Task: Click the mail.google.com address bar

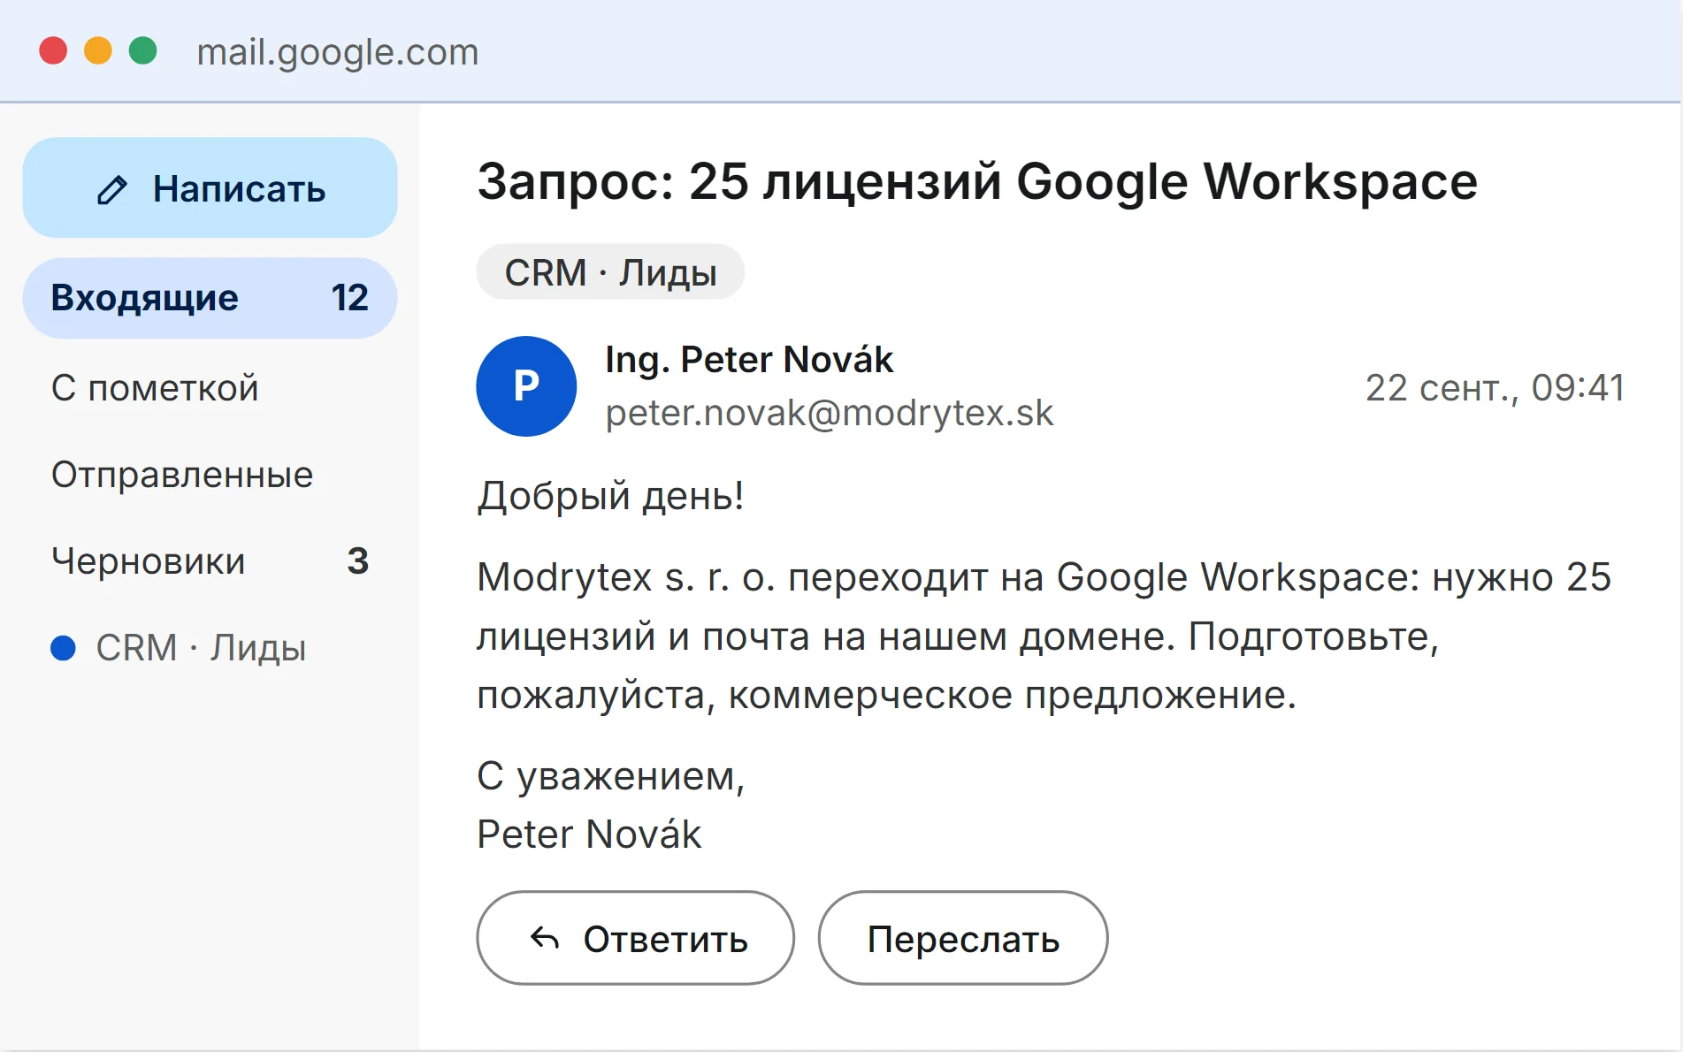Action: (337, 52)
